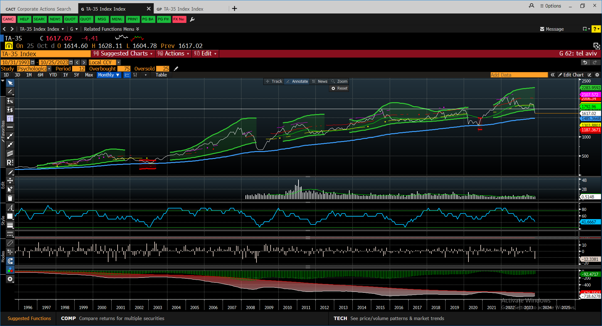Select the move crosshair tool
Viewport: 602px width, 326px height.
10,181
